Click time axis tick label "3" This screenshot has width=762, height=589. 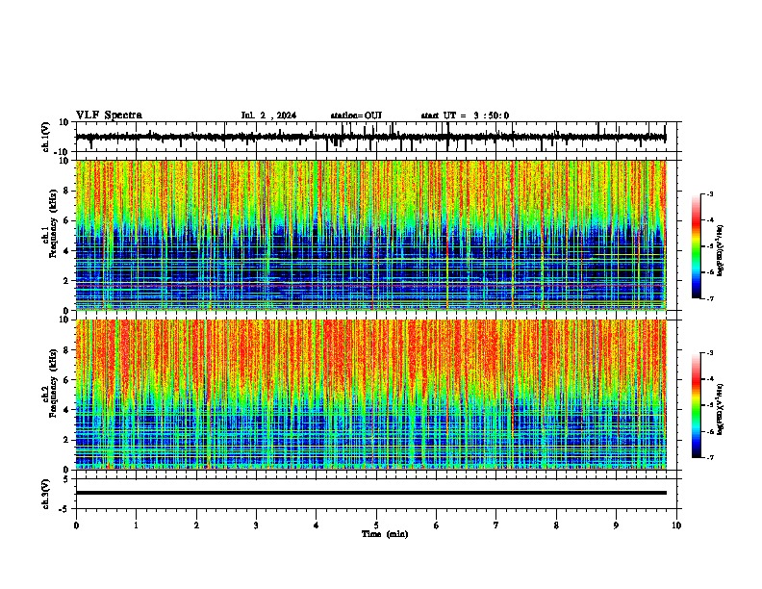coord(256,525)
